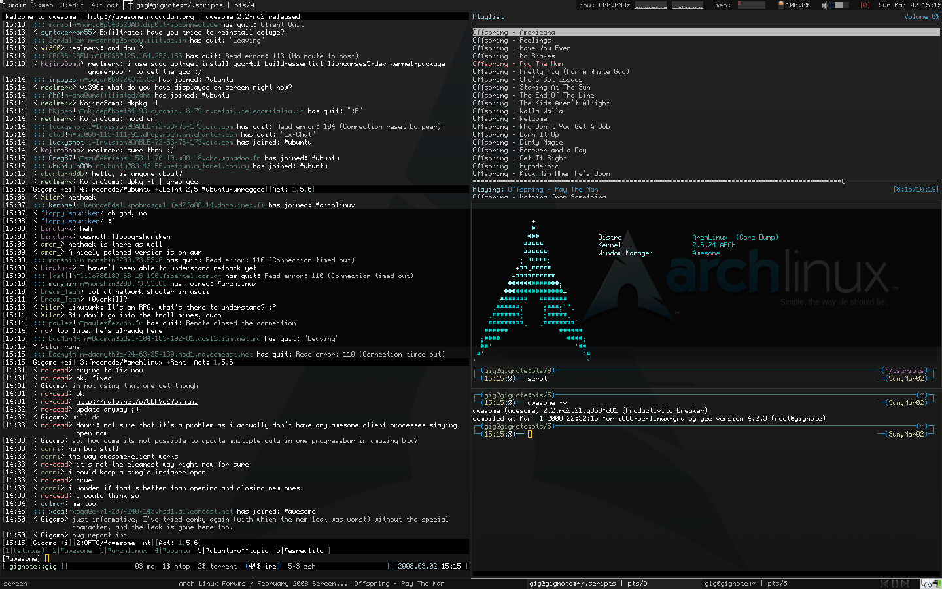
Task: Select irssi window 1 (status)
Action: point(24,550)
